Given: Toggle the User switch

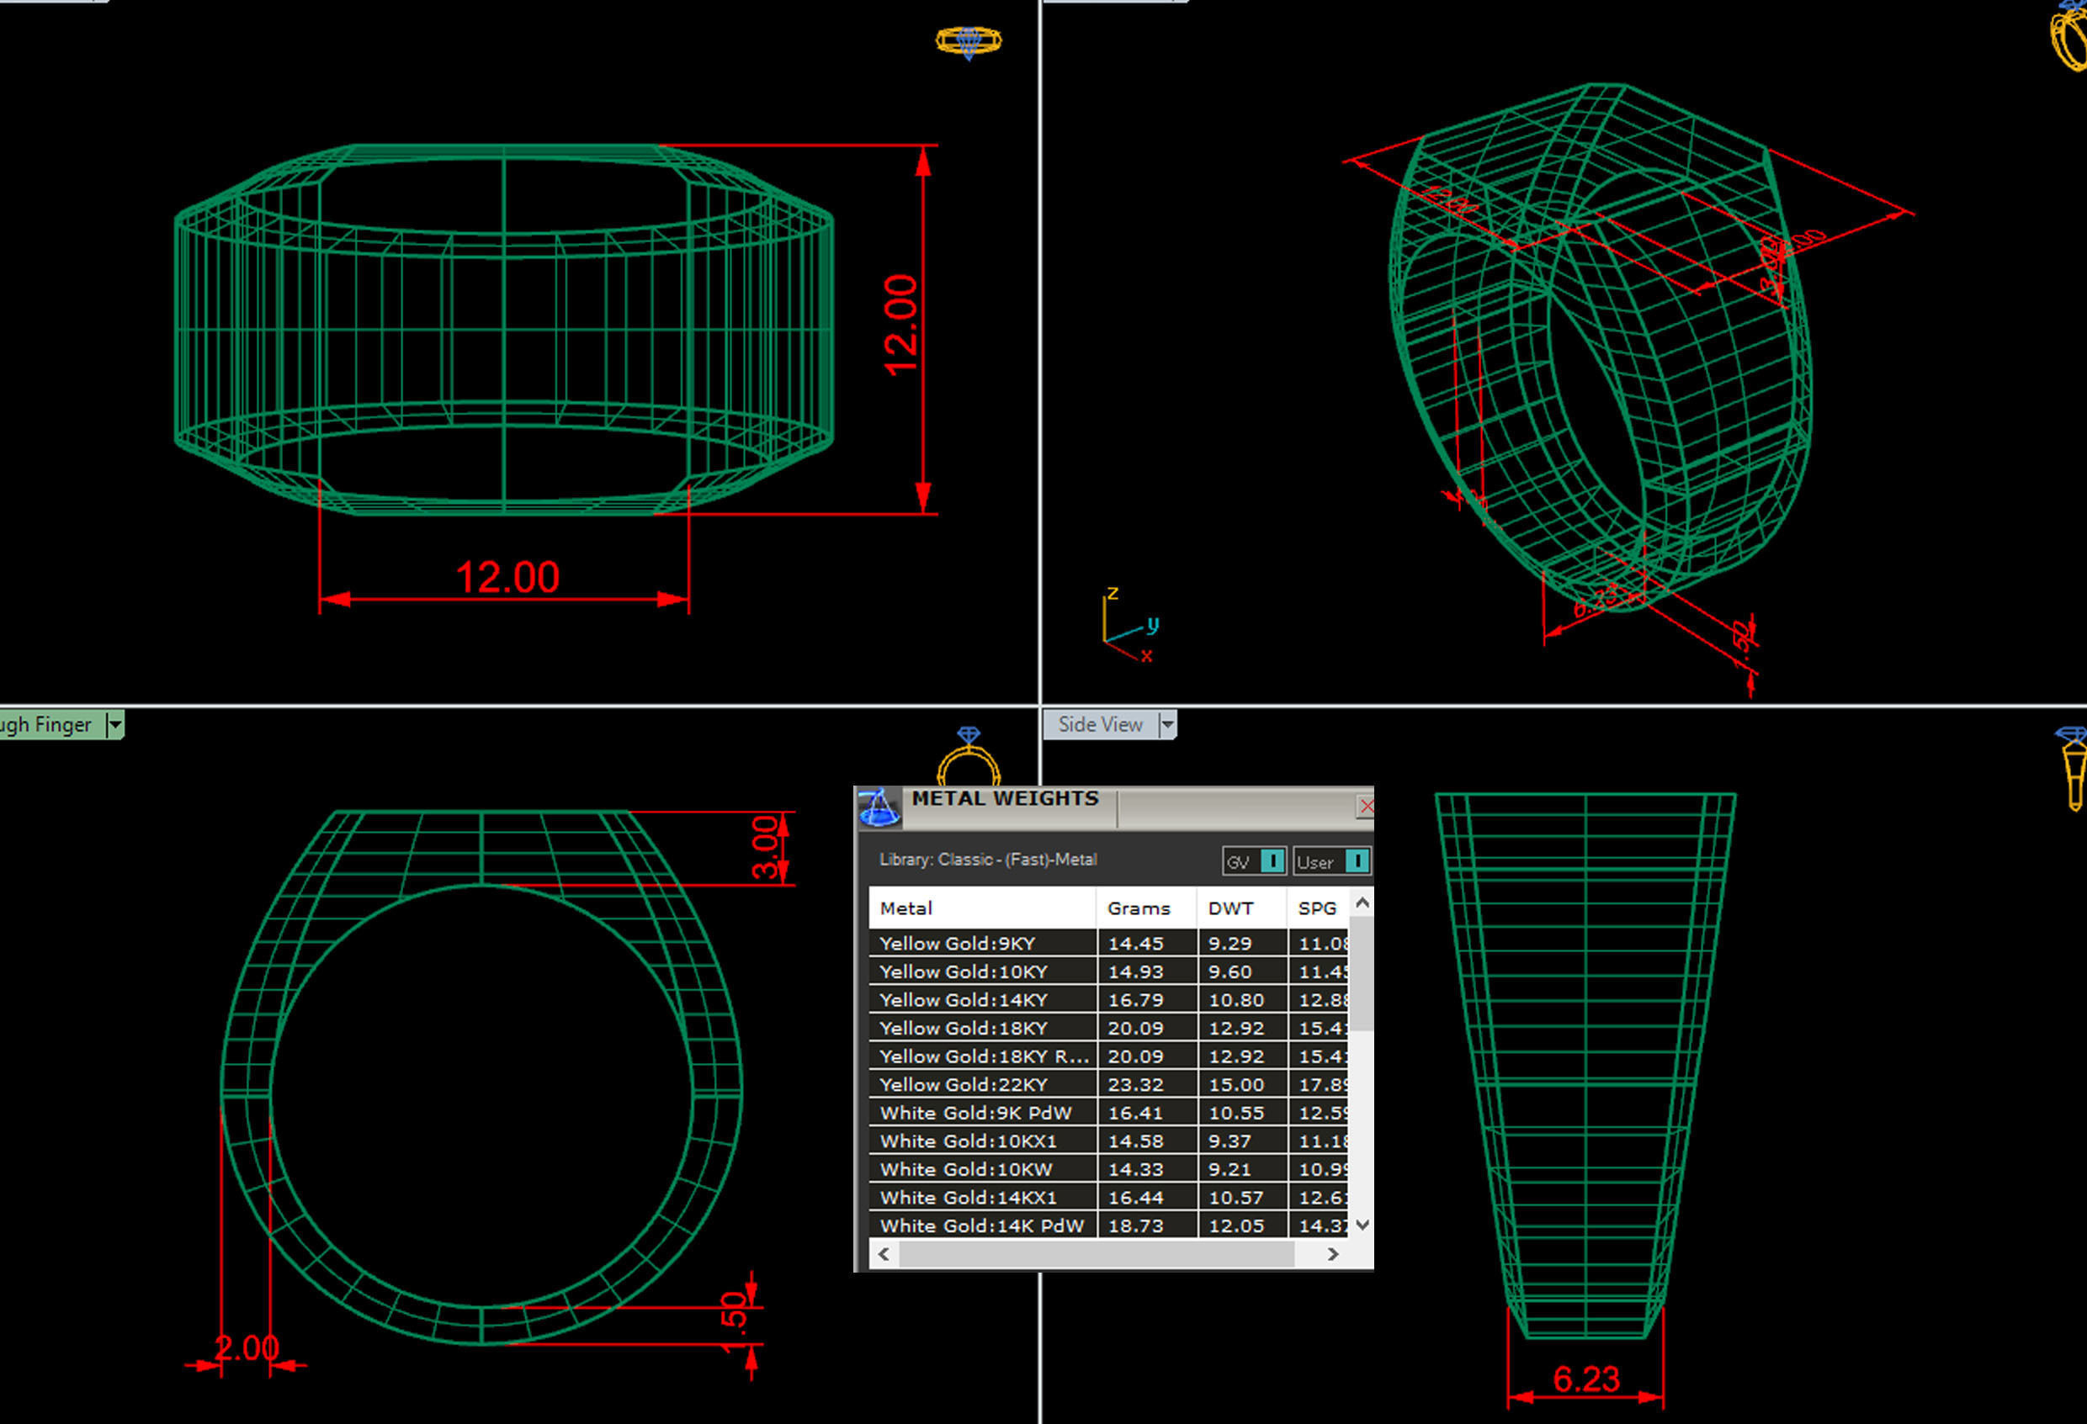Looking at the screenshot, I should tap(1333, 861).
